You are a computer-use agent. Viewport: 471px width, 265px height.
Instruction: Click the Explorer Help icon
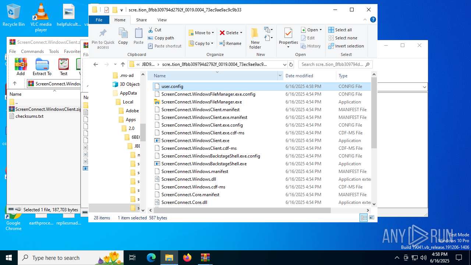tap(373, 20)
